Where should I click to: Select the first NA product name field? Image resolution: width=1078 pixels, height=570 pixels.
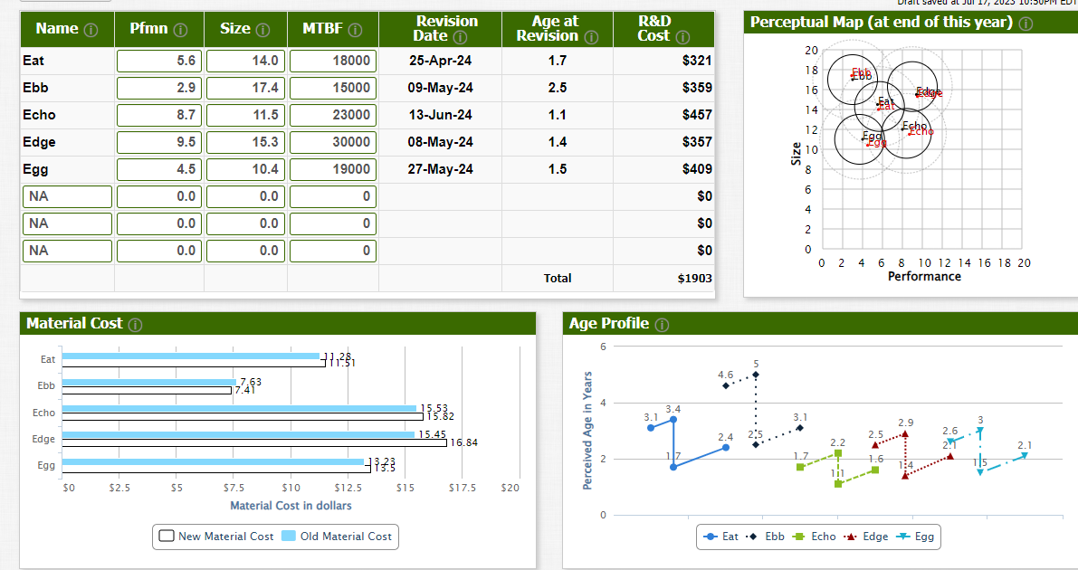(x=67, y=196)
